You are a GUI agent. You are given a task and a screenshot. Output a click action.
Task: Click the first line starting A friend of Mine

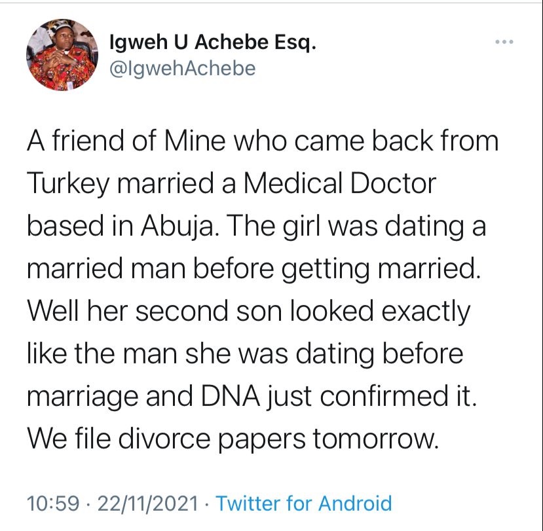tap(262, 141)
